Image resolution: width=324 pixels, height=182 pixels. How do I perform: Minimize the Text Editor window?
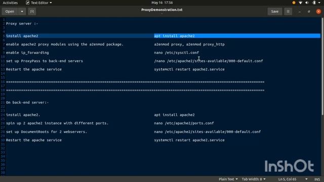[x=299, y=12]
